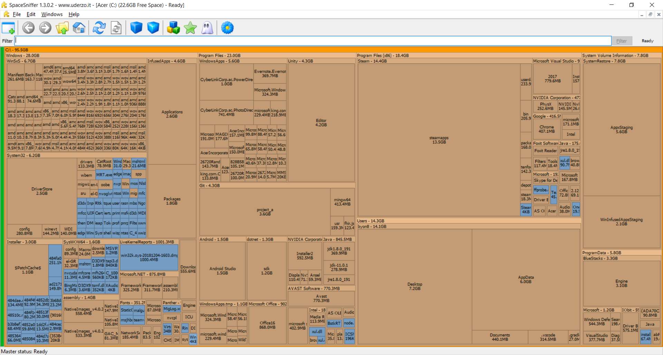Show less detail using first blue cube
The height and width of the screenshot is (355, 663).
[136, 28]
